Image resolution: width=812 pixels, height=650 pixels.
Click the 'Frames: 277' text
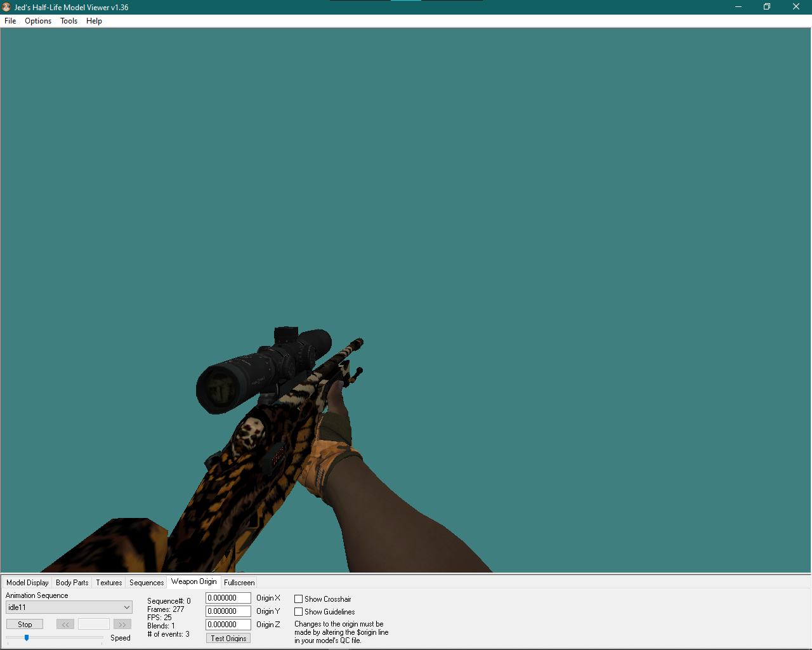[x=166, y=609]
